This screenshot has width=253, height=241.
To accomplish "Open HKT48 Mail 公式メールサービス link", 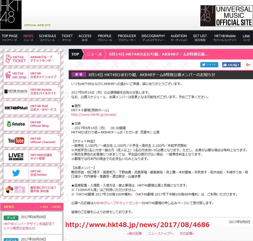I will click(x=43, y=108).
